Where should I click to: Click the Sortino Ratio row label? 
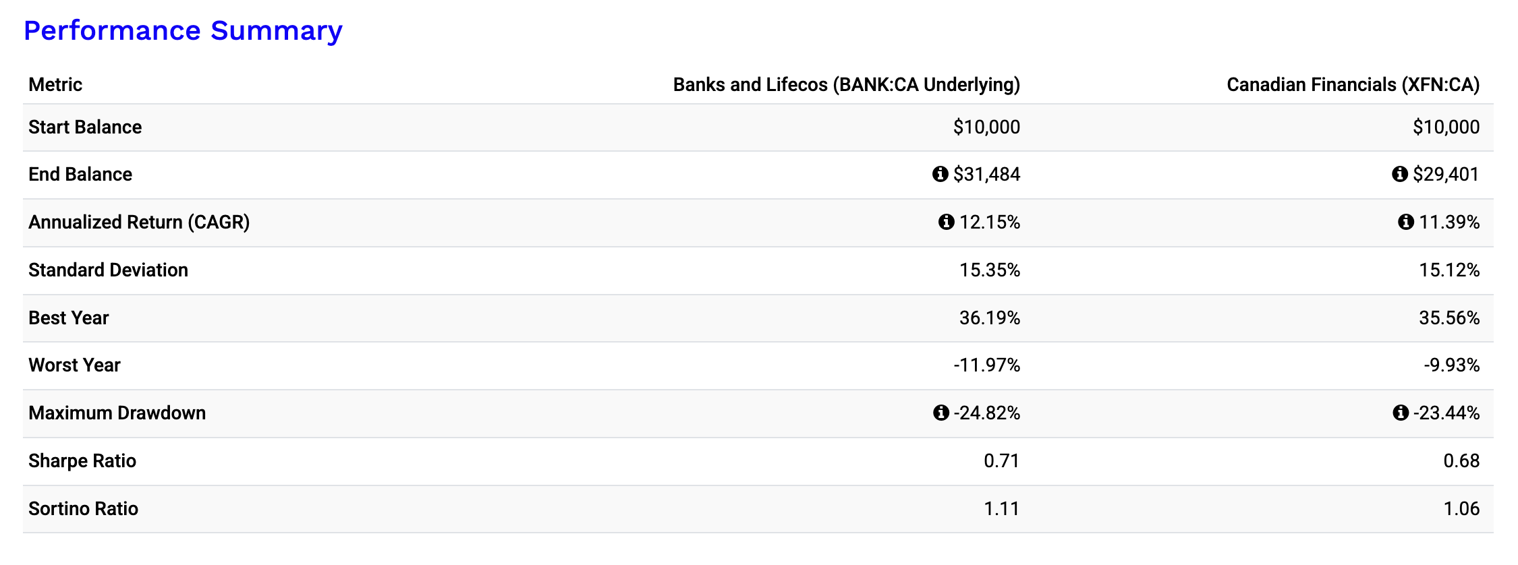(x=83, y=509)
